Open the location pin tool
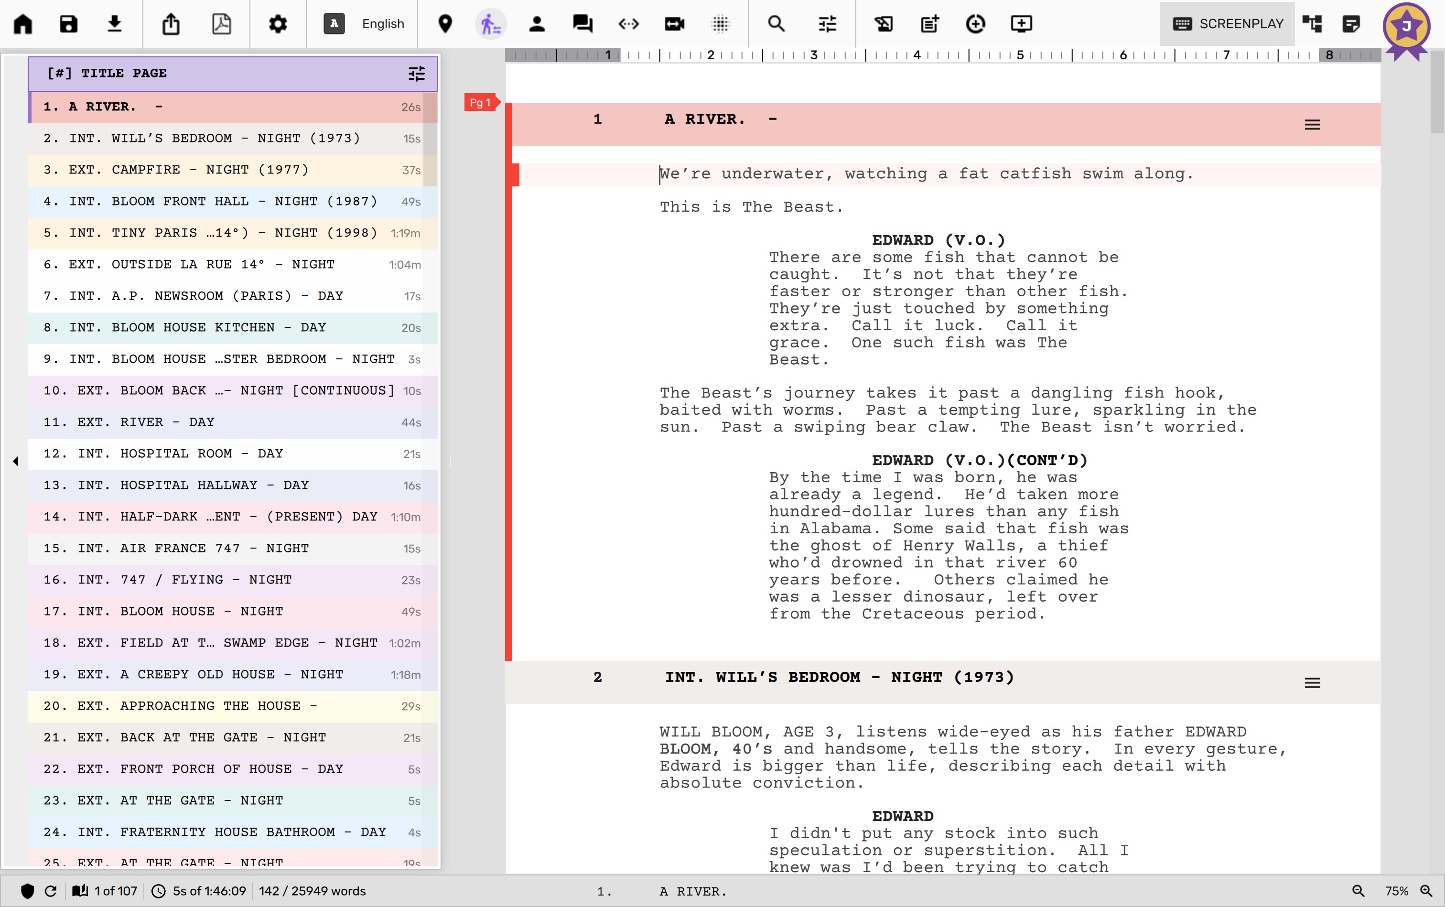 [445, 24]
